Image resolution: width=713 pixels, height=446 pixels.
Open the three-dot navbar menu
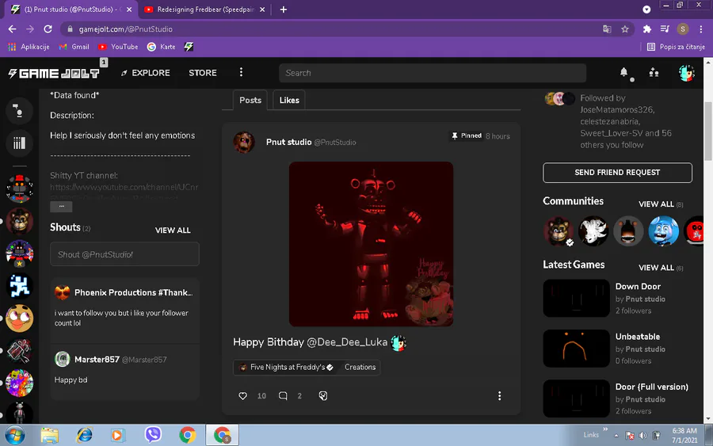(241, 72)
